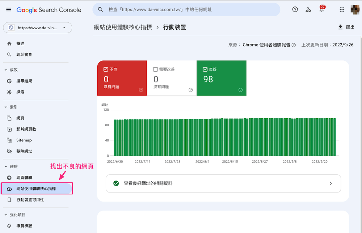Click the pages icon beside 網頁
Screen dimensions: 362x233
coord(9,118)
